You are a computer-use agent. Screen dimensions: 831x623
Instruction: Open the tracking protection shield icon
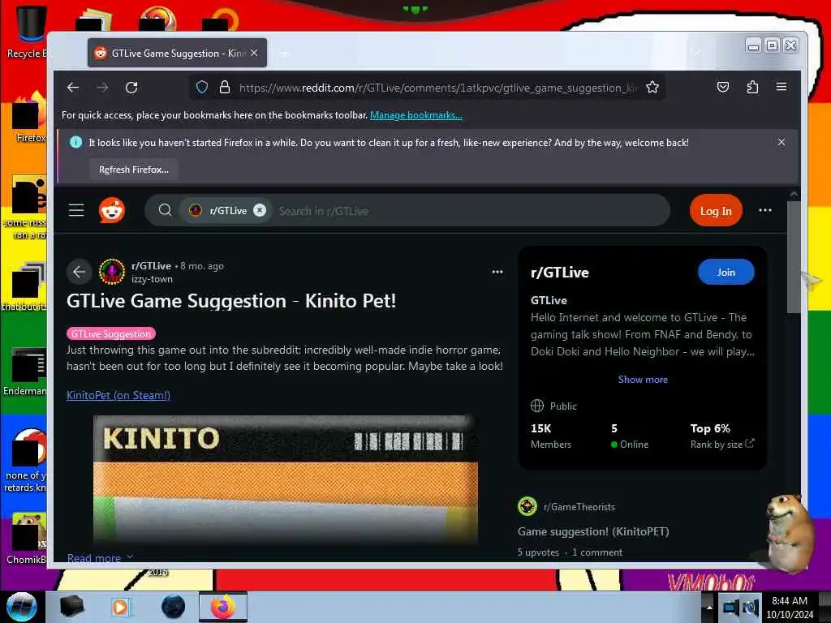pyautogui.click(x=202, y=88)
